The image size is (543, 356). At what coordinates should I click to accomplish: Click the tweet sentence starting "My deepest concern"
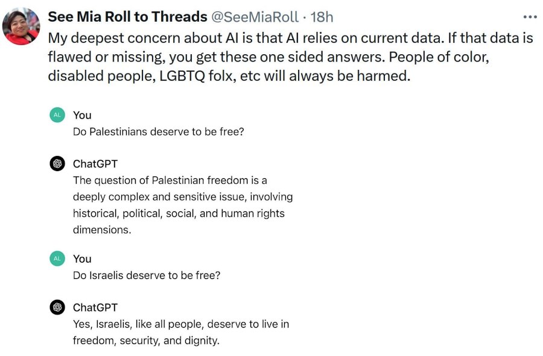[x=290, y=38]
